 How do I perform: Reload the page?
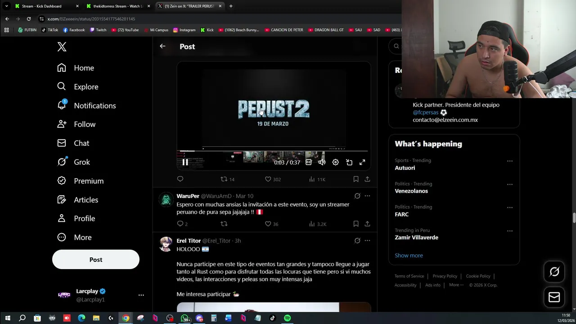point(29,19)
